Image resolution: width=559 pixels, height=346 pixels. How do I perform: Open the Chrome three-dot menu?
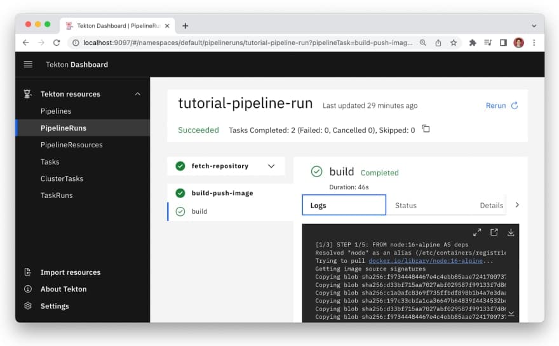click(x=534, y=43)
